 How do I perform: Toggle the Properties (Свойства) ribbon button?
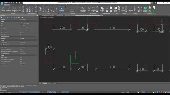click(x=61, y=9)
